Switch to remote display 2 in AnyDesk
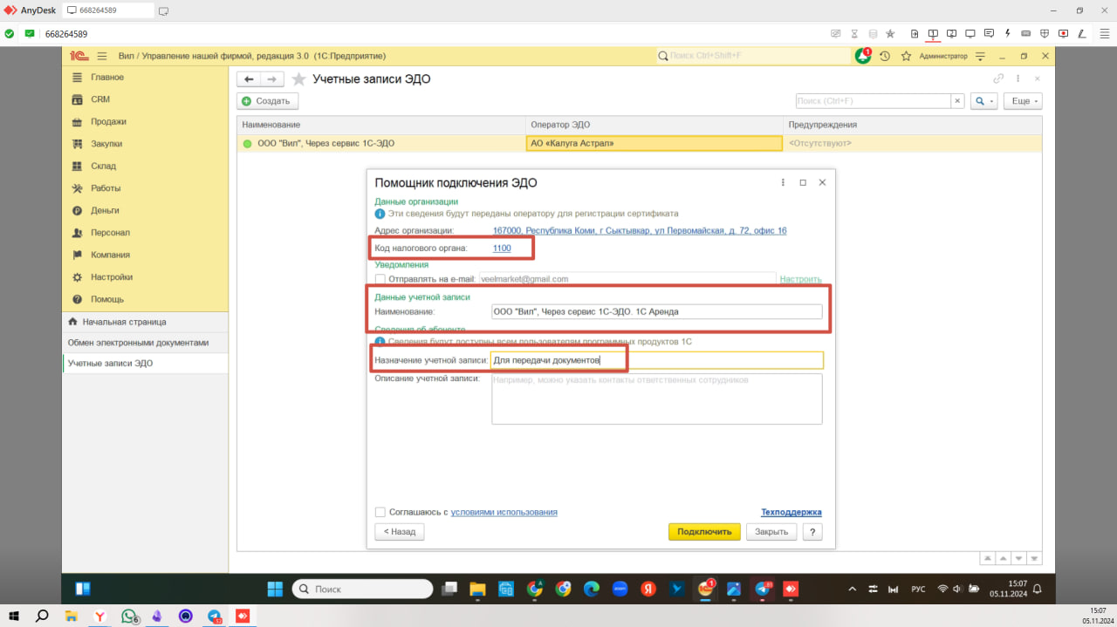 (951, 34)
